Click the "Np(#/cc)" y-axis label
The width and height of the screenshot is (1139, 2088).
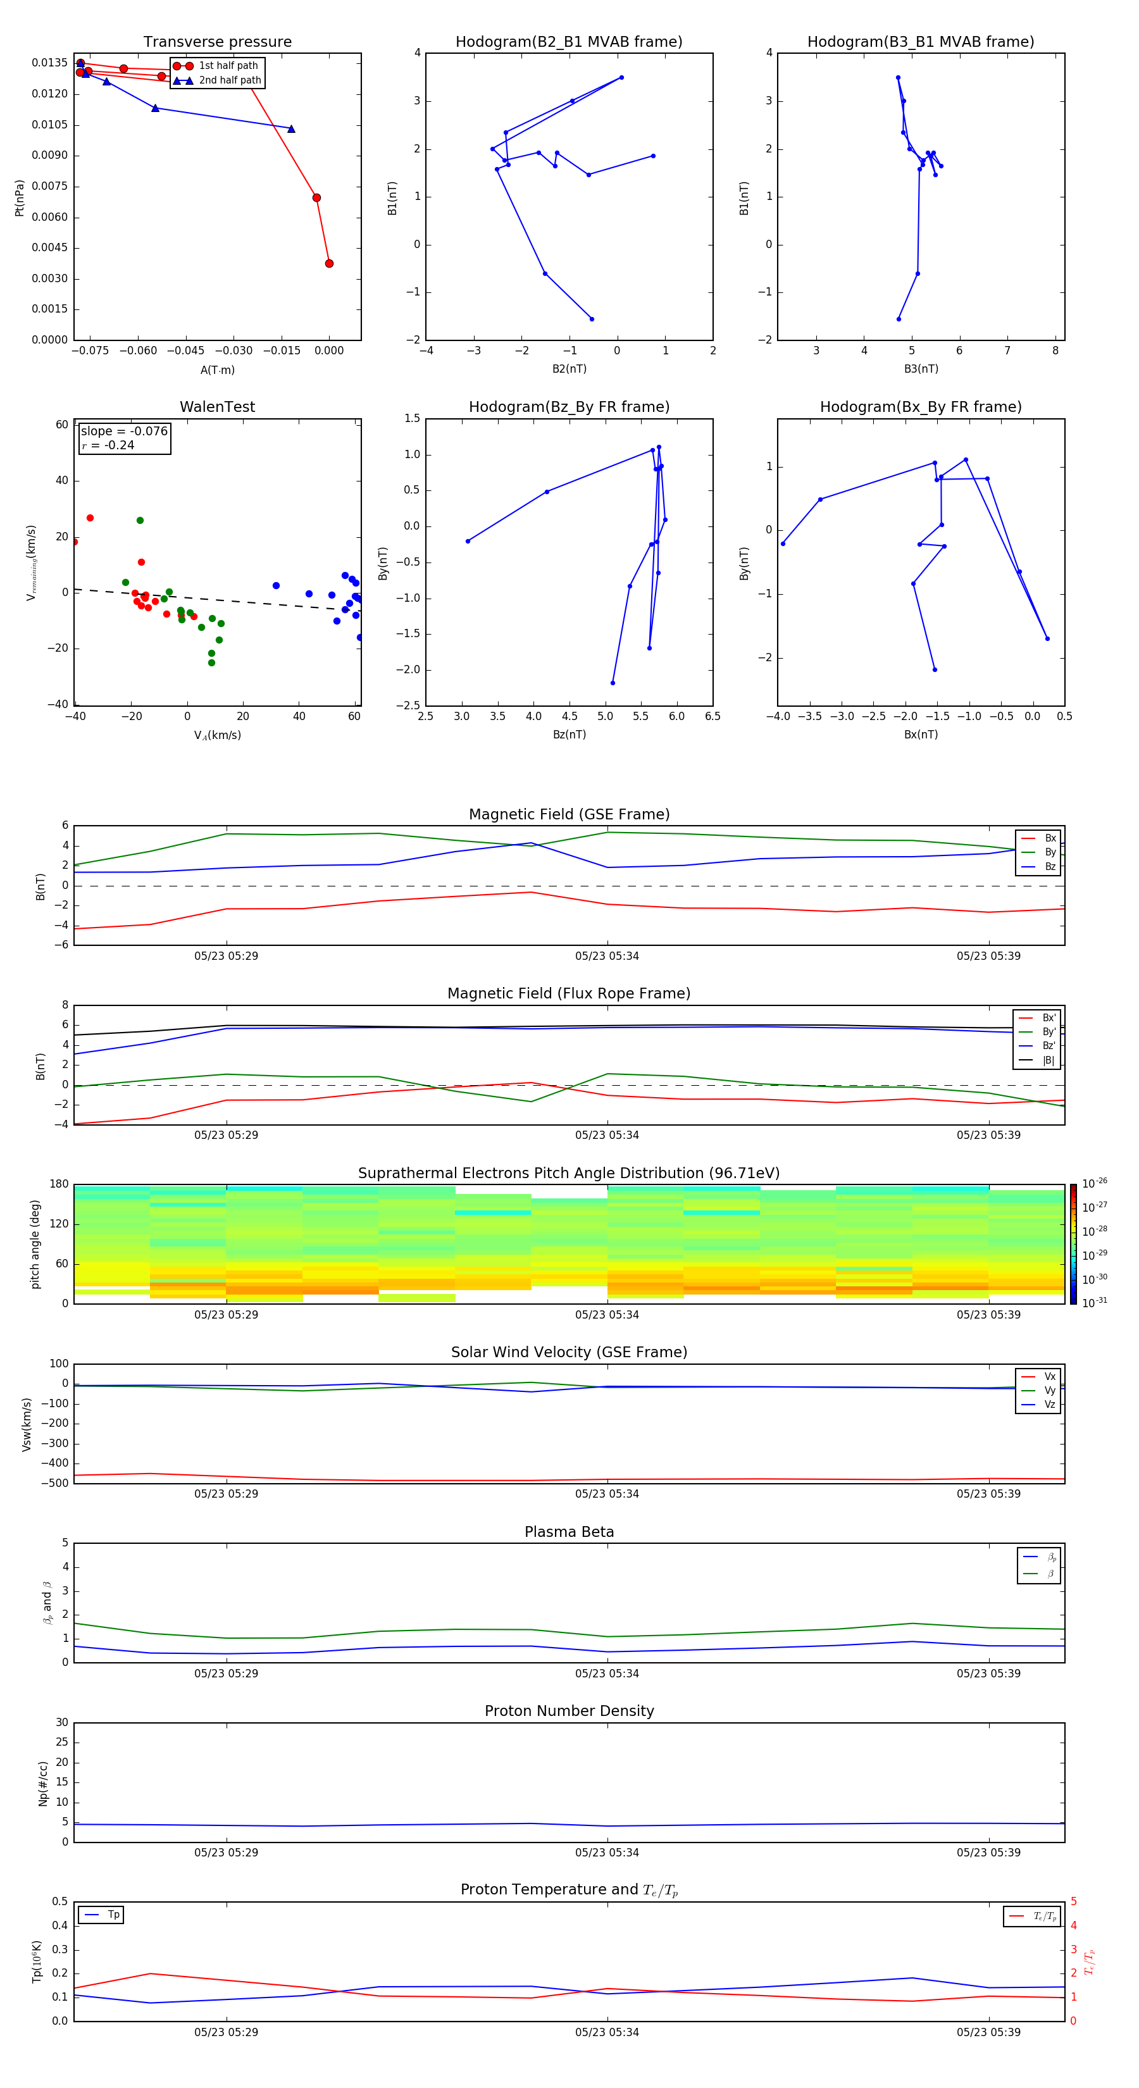tap(43, 1783)
